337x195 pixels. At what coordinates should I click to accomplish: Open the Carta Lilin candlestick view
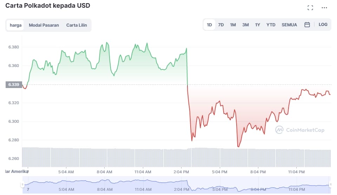coord(77,25)
